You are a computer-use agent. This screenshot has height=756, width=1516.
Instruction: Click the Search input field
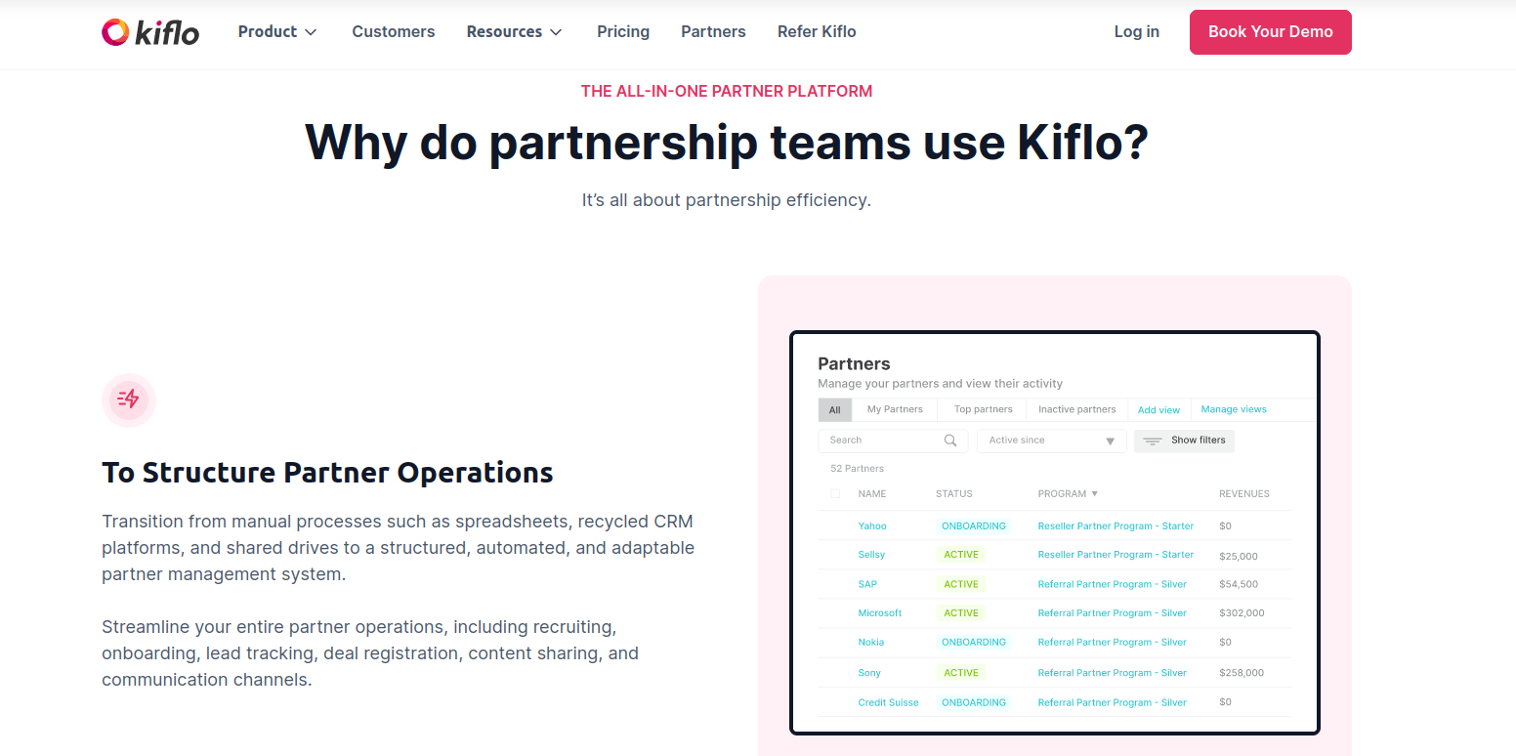(x=893, y=441)
